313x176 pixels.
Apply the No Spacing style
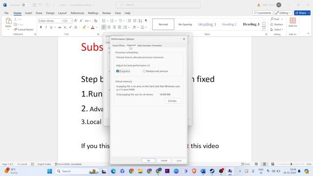185,24
